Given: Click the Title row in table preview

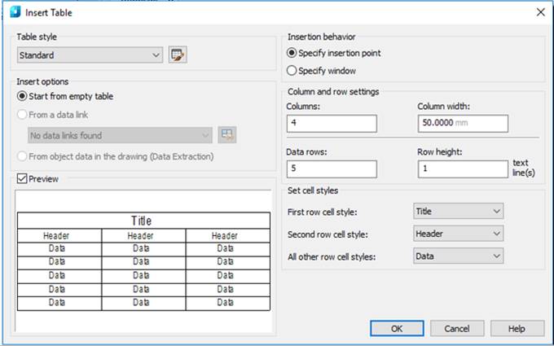Looking at the screenshot, I should pos(142,221).
